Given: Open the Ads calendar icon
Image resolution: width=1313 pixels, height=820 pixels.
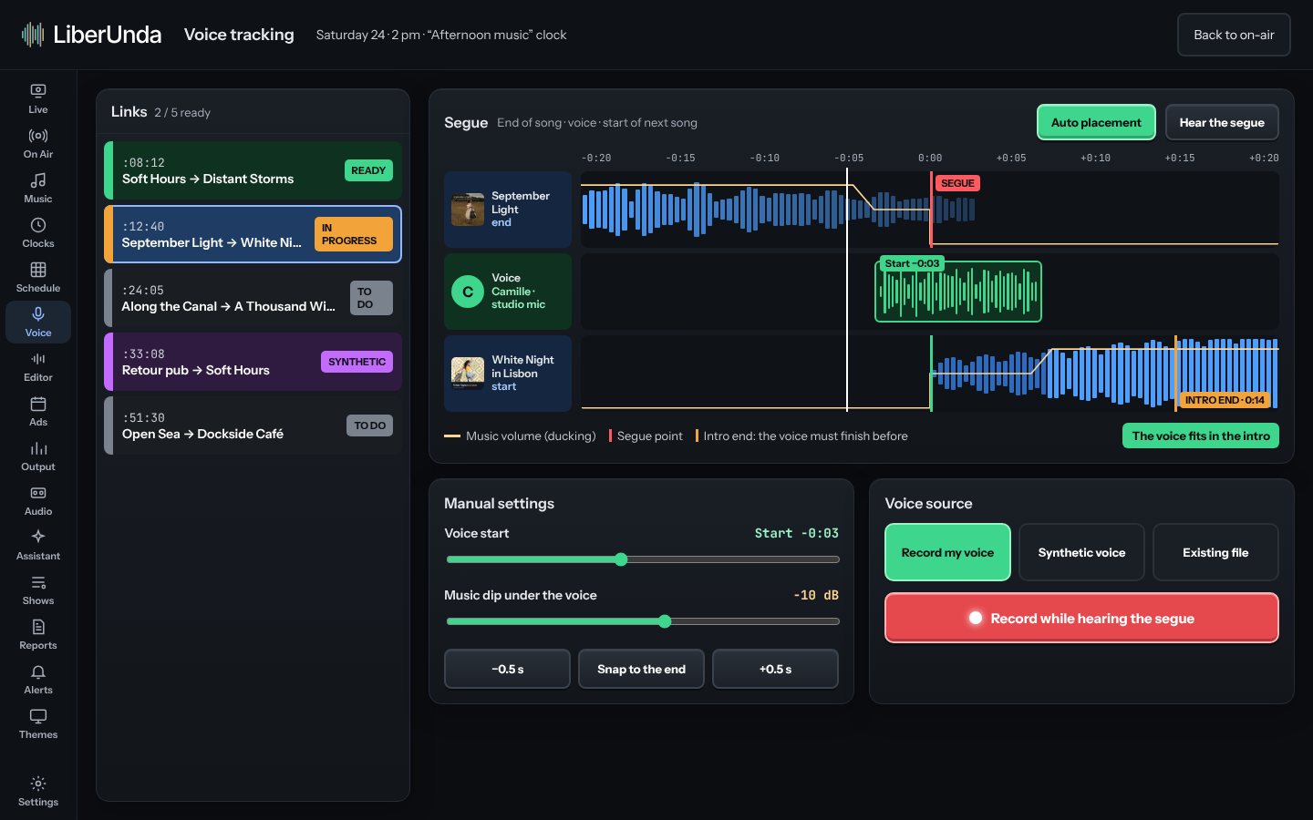Looking at the screenshot, I should pyautogui.click(x=38, y=412).
